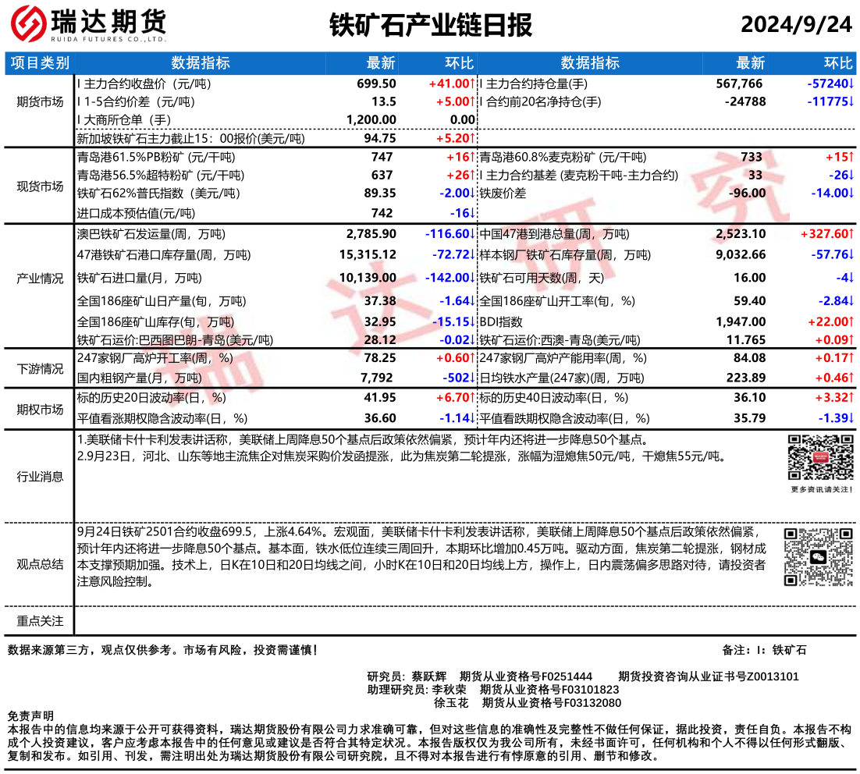Click the WeChat QR code in 观点总结
The height and width of the screenshot is (774, 860).
816,557
